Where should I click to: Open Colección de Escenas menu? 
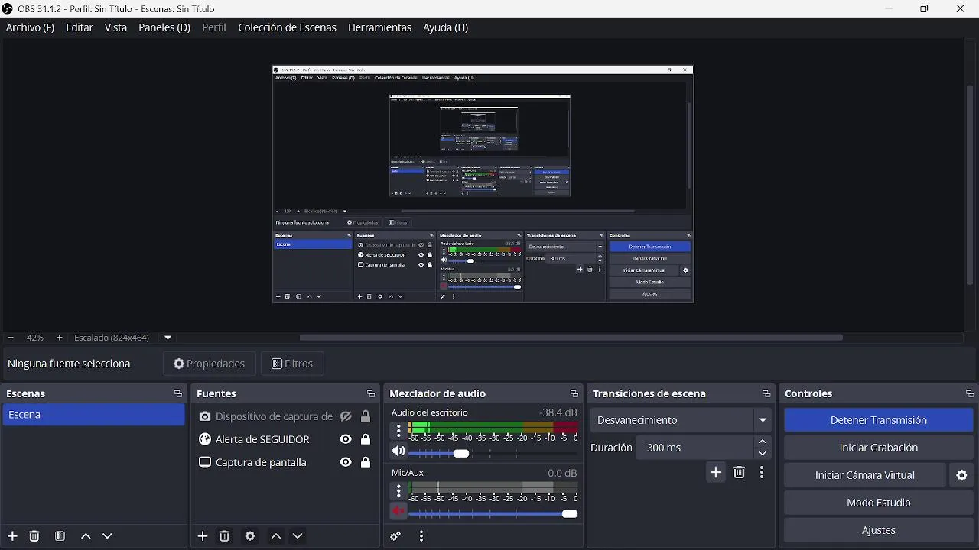(287, 27)
